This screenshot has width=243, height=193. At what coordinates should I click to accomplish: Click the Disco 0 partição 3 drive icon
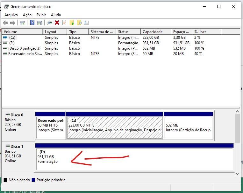click(5, 48)
